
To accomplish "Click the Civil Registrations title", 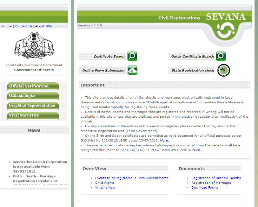I will tap(179, 18).
